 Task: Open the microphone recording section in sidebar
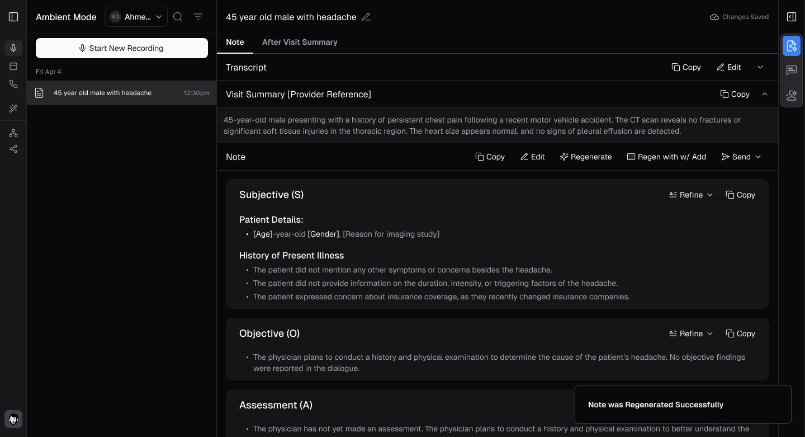pos(13,48)
